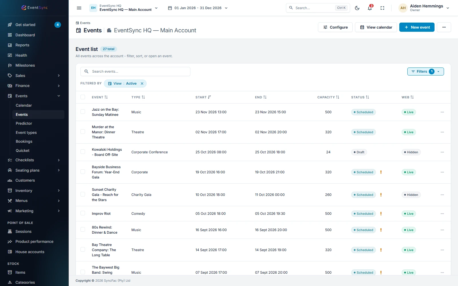Expand the Finance sidebar section

34,86
